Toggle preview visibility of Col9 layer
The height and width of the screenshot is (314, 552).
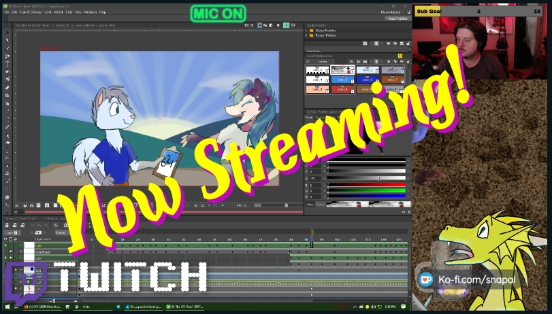tap(5, 246)
